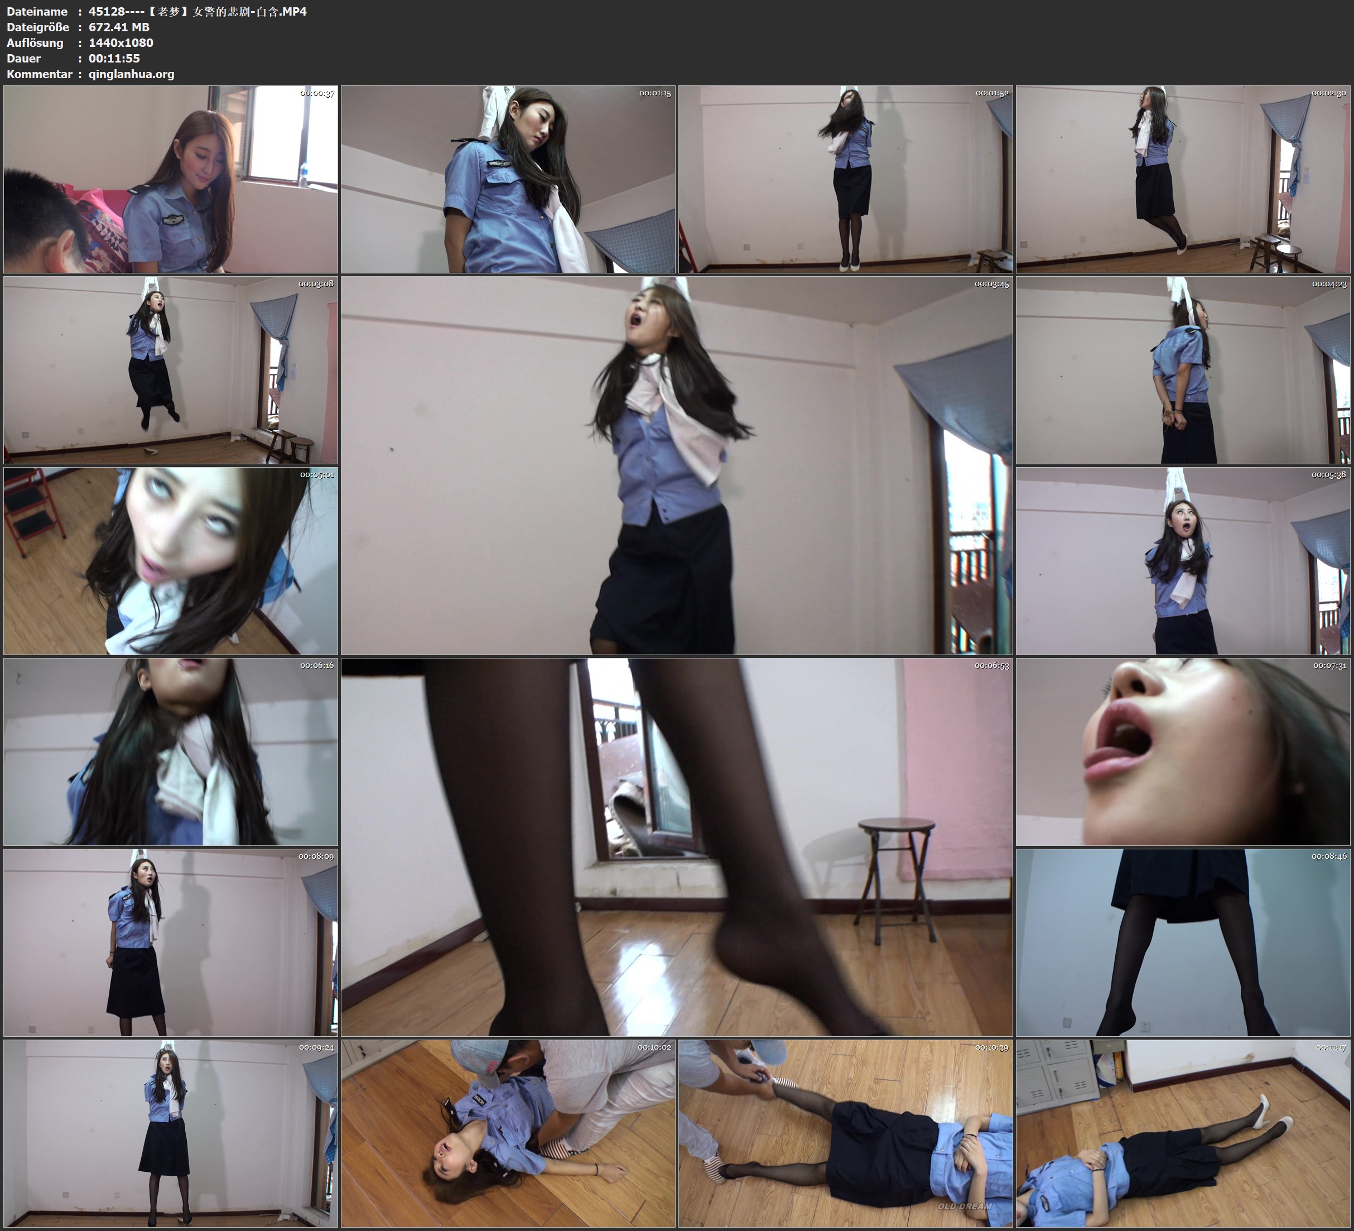Viewport: 1354px width, 1231px height.
Task: Click the qinglanhua.org comment text
Action: [131, 74]
